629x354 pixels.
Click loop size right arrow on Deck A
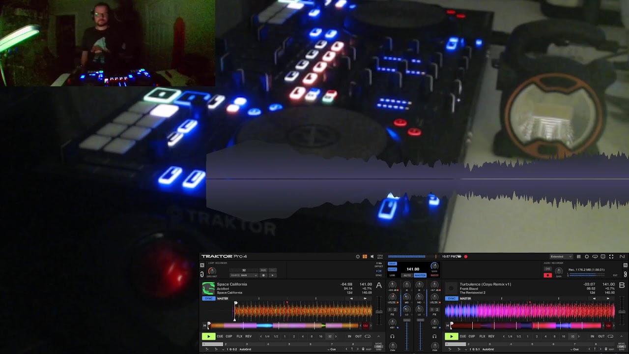pos(336,336)
